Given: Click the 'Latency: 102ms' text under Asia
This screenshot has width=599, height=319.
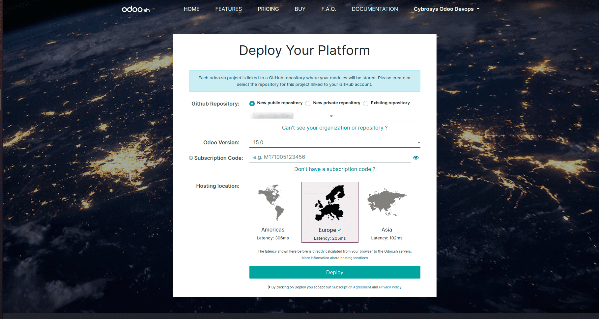Looking at the screenshot, I should coord(387,238).
